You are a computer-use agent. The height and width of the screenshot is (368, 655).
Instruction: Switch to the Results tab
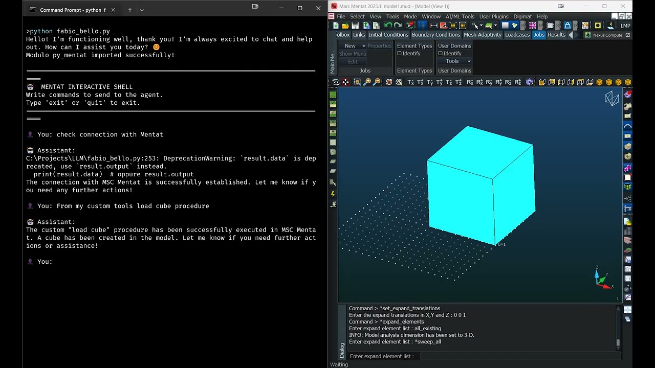[556, 35]
